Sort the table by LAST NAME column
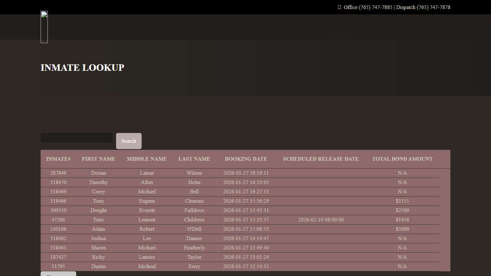 click(x=194, y=159)
